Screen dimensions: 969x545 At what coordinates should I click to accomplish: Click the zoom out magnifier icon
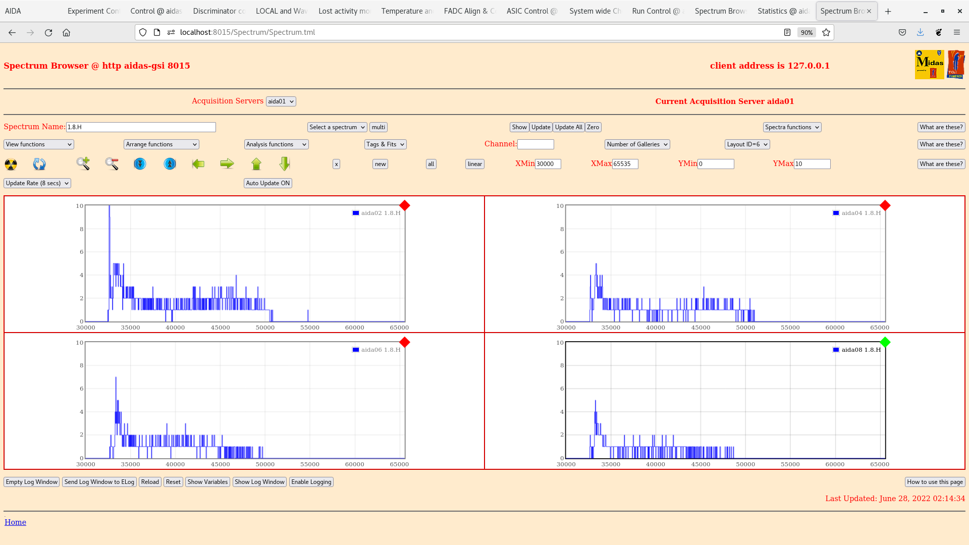[x=112, y=163]
